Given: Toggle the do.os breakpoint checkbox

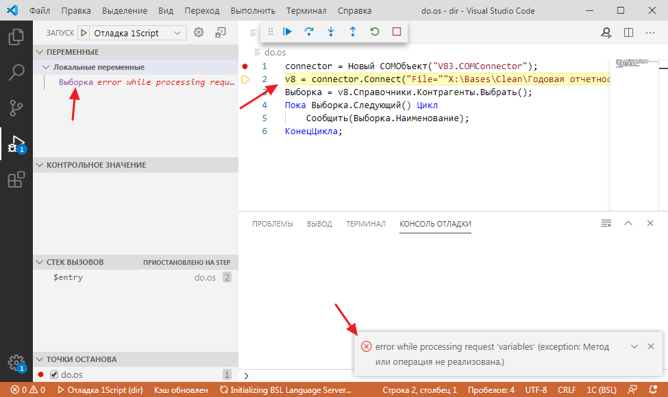Looking at the screenshot, I should (x=53, y=374).
